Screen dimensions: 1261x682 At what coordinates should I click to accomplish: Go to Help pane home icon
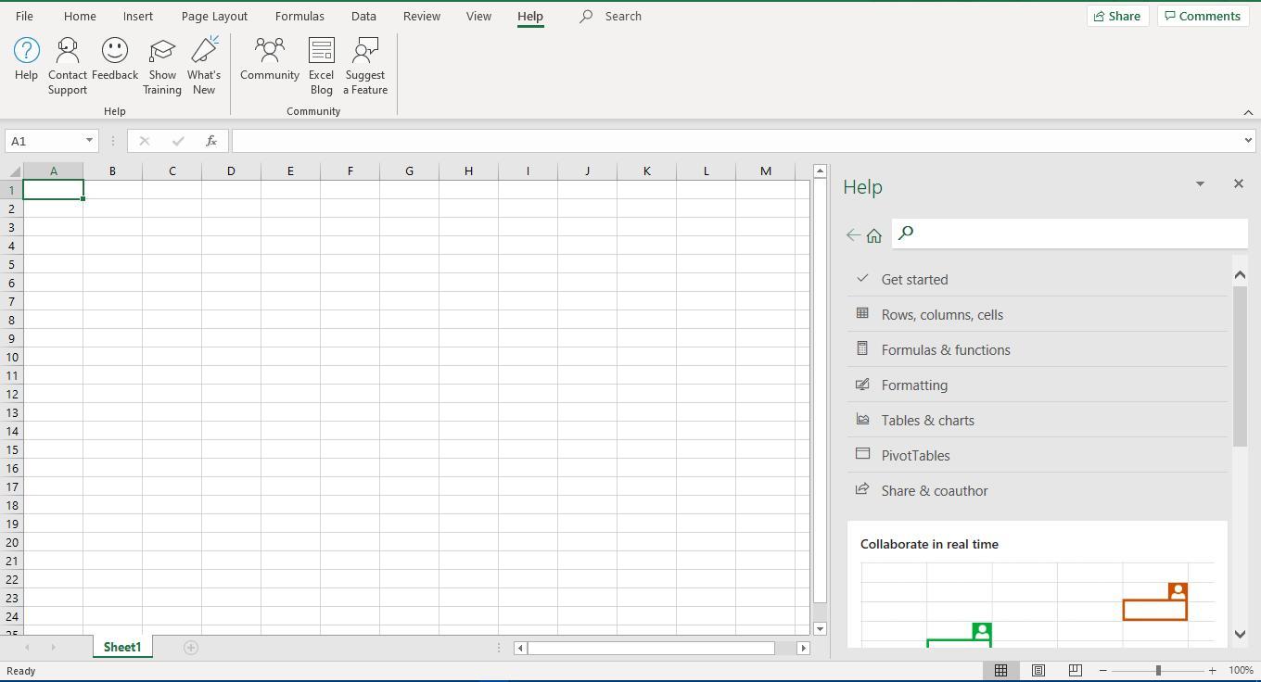pos(873,235)
